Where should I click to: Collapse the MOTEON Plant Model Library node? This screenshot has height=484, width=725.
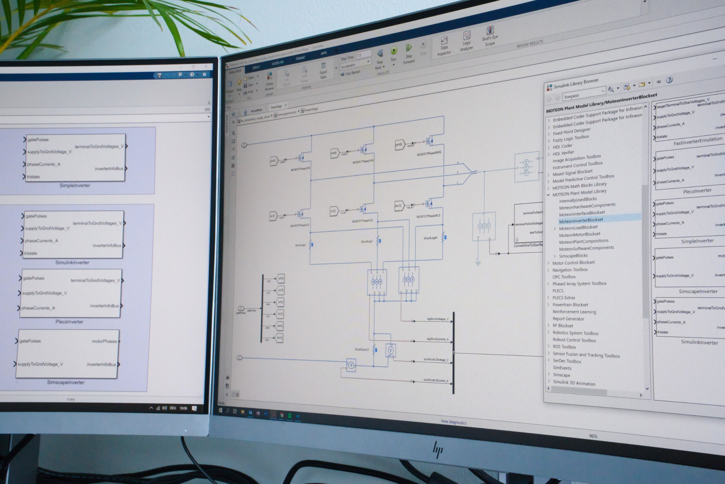point(548,195)
